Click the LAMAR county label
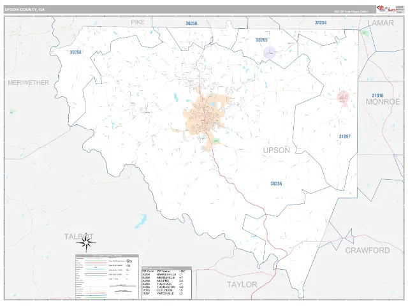 (381, 23)
